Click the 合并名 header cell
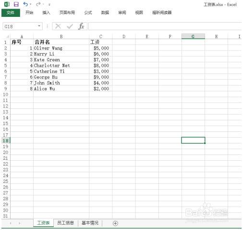This screenshot has height=230, width=243. coord(61,42)
